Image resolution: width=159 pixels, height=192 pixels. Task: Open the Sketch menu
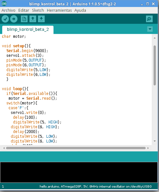click(x=38, y=11)
